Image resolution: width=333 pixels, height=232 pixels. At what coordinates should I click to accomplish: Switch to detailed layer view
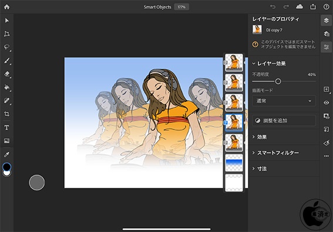coord(326,34)
